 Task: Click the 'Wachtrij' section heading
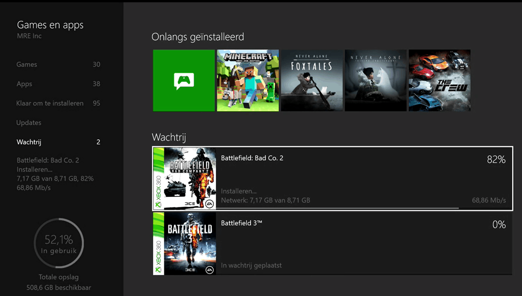pyautogui.click(x=169, y=137)
